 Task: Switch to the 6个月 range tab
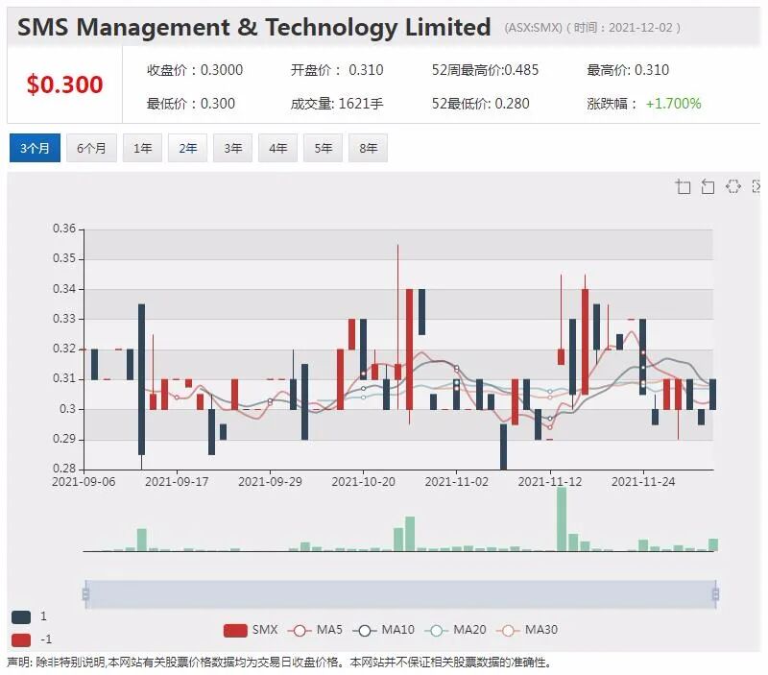pyautogui.click(x=91, y=148)
